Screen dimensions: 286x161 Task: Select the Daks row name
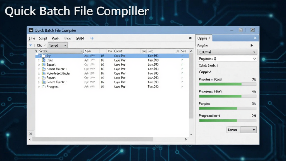[50, 60]
